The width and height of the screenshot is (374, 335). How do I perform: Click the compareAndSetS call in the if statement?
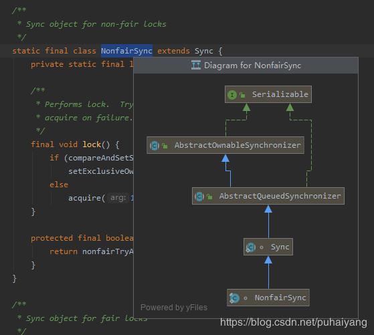point(100,158)
